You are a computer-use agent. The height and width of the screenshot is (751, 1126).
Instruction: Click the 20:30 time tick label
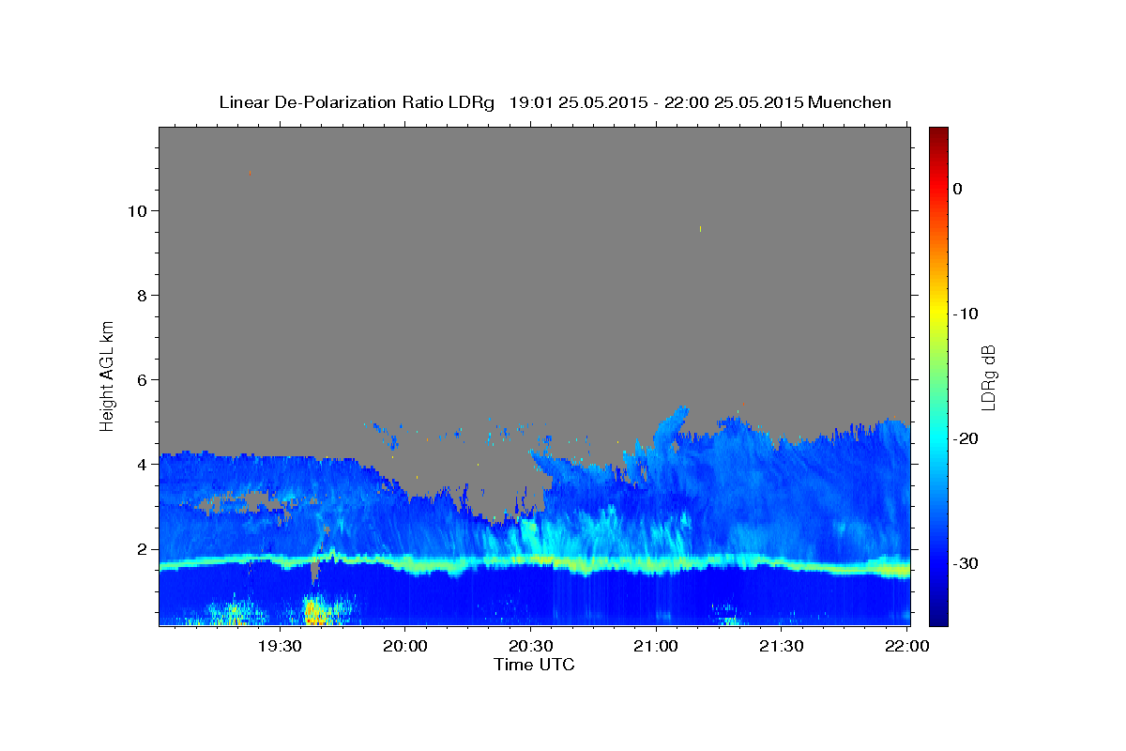[x=530, y=646]
